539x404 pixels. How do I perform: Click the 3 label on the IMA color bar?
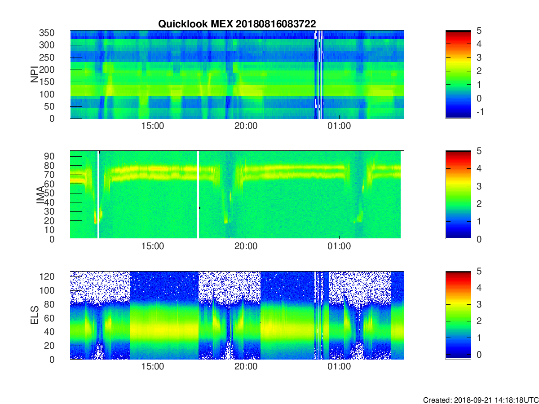pos(479,186)
